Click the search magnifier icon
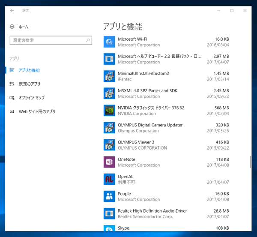Screen dimensions: 257x237 [88, 40]
